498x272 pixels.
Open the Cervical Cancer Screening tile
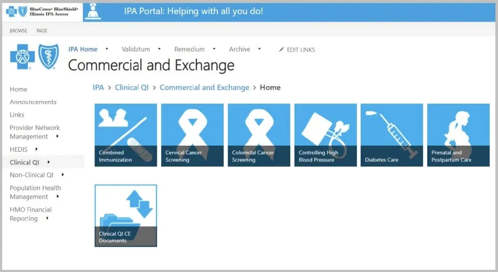(x=192, y=135)
